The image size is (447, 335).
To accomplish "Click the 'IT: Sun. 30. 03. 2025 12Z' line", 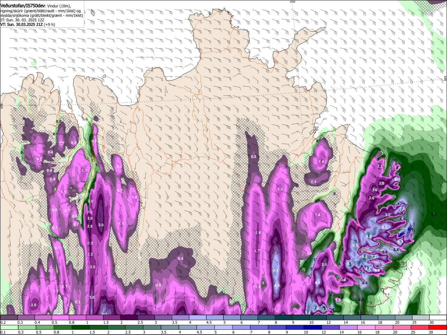I will click(x=22, y=20).
